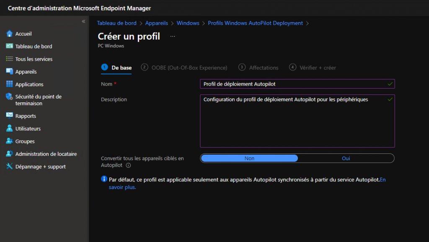Open the Vérifier + créer tab
This screenshot has width=429, height=242.
313,68
